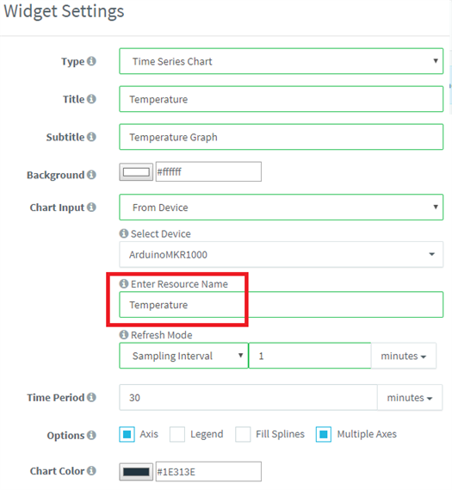Image resolution: width=452 pixels, height=490 pixels.
Task: Open the Time Period minutes unit dropdown
Action: 410,398
